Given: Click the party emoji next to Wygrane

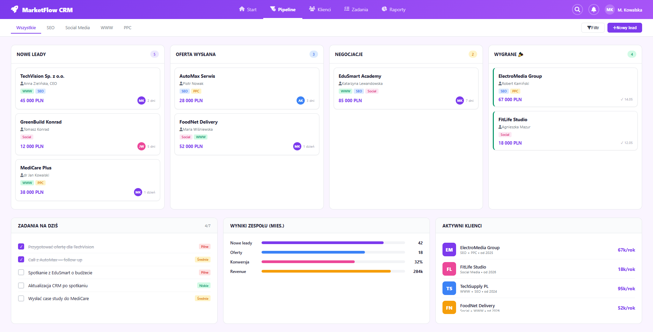Looking at the screenshot, I should click(x=521, y=54).
